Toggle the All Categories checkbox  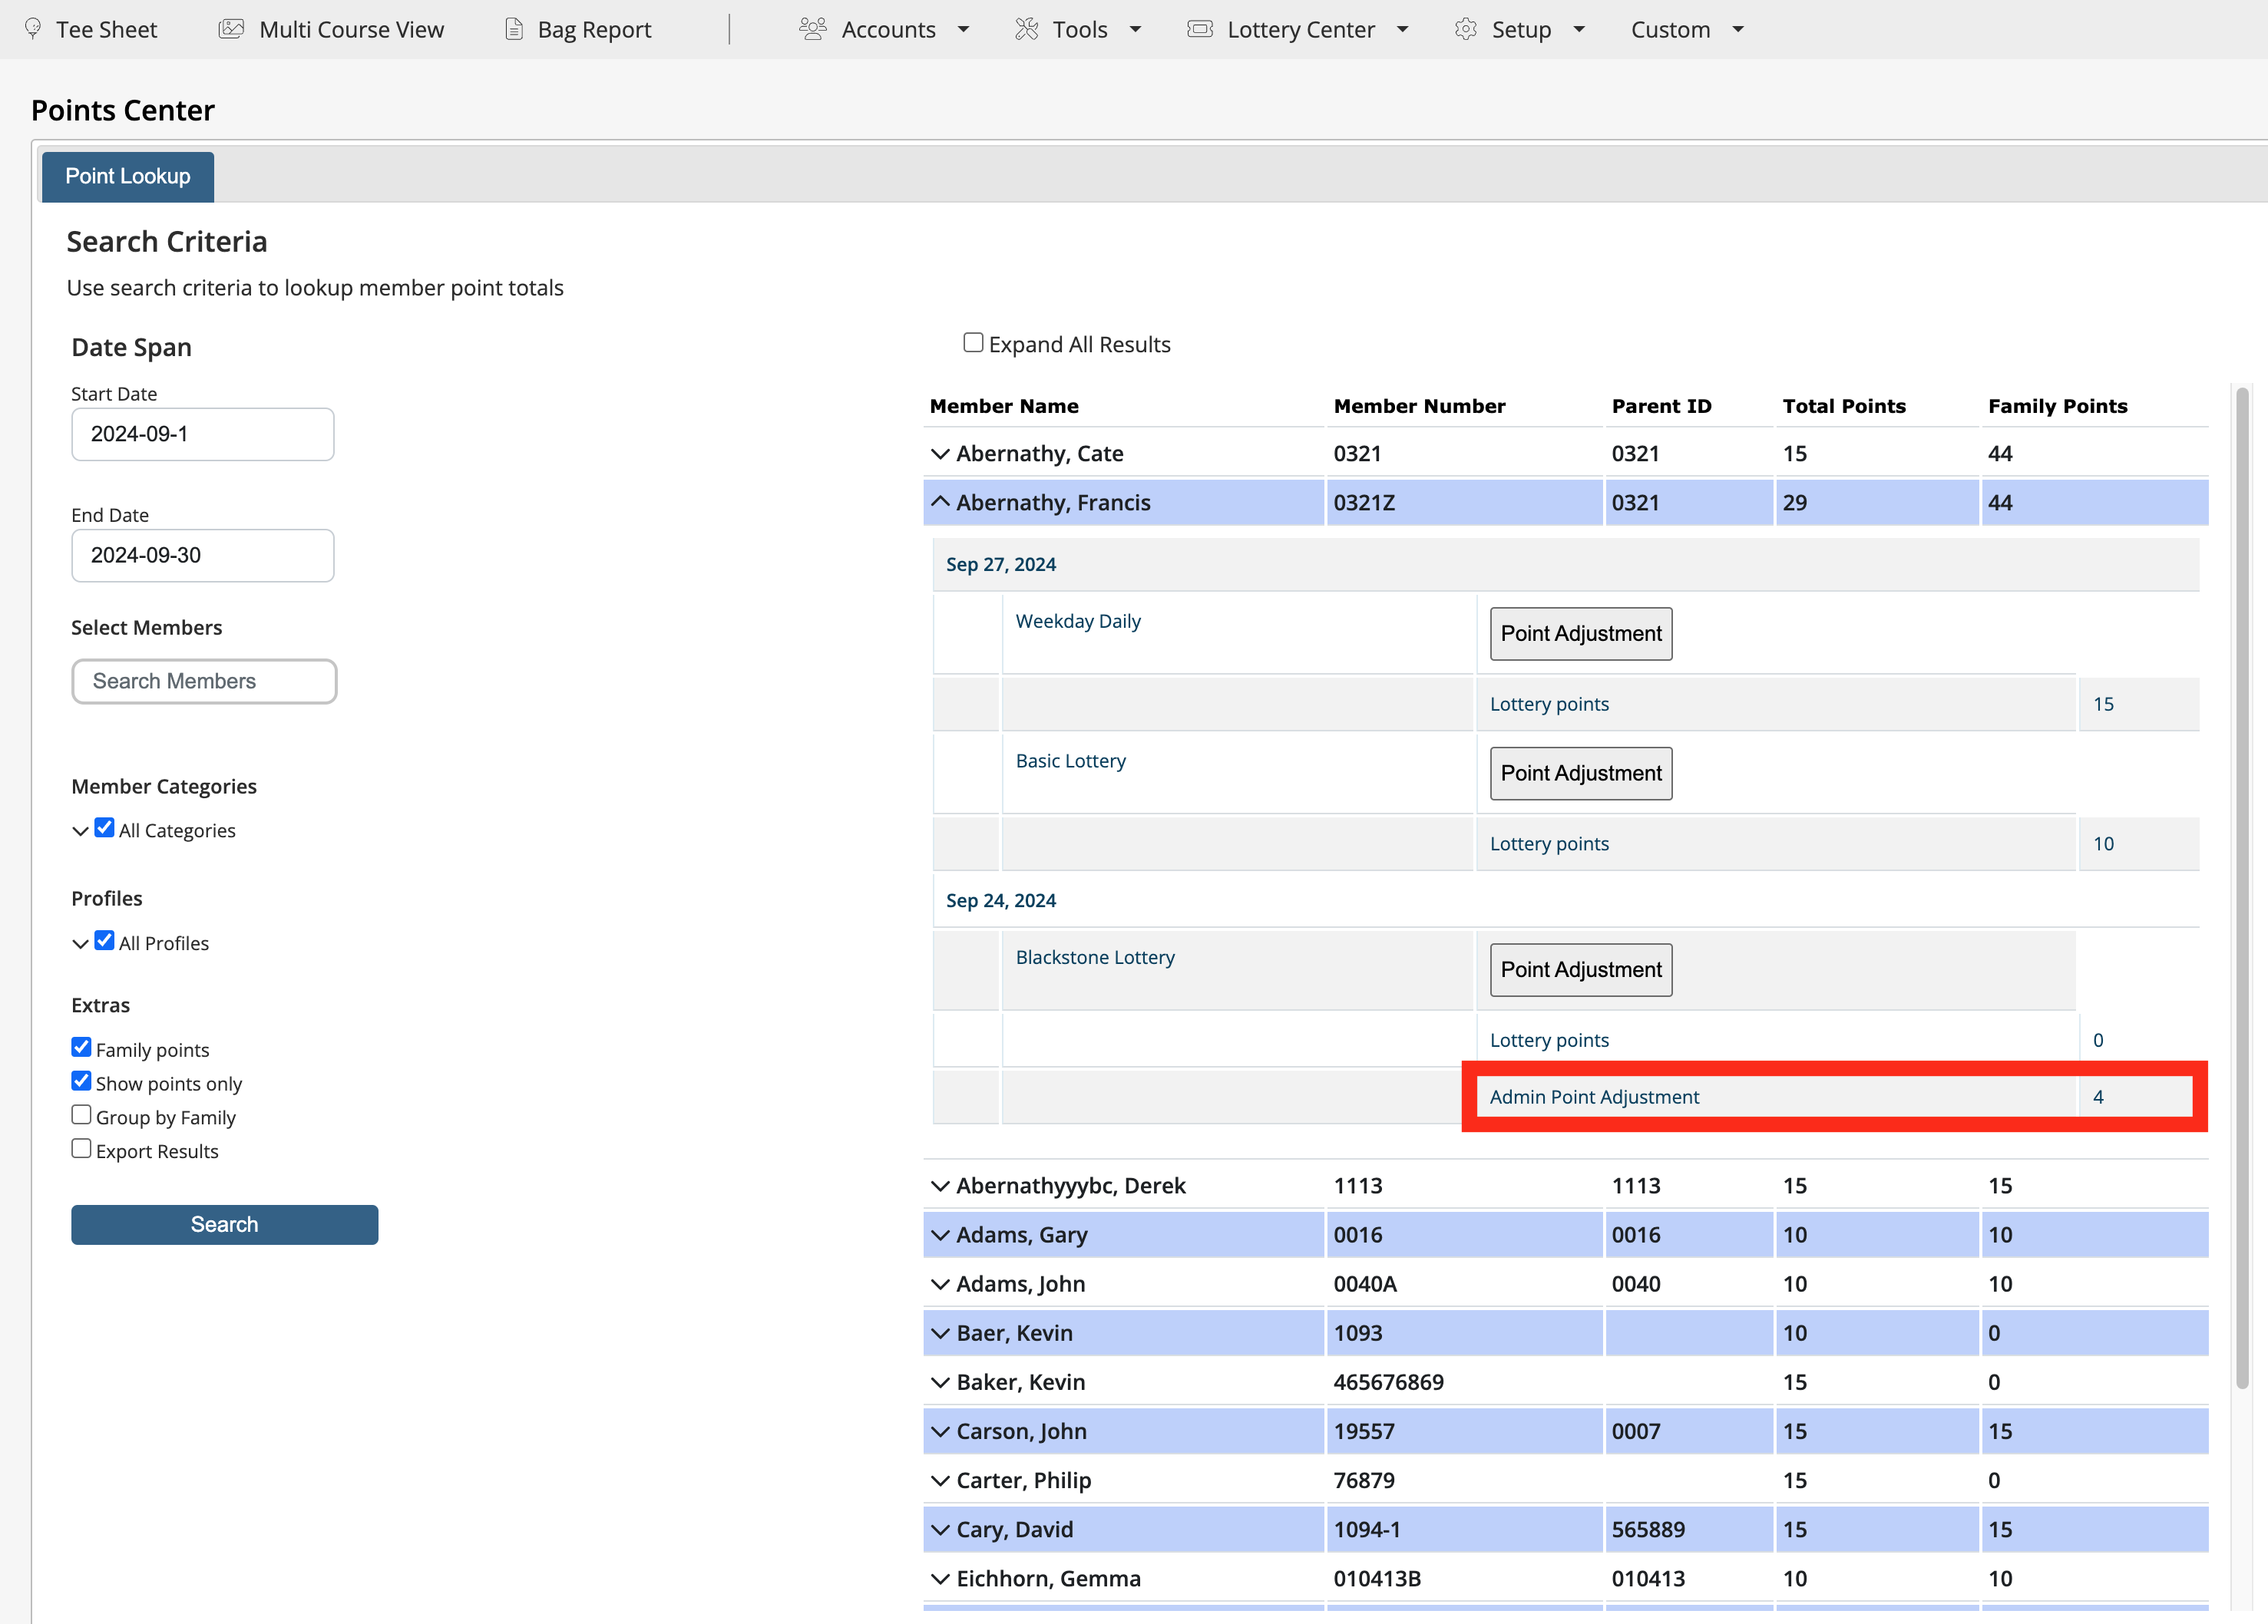(104, 827)
